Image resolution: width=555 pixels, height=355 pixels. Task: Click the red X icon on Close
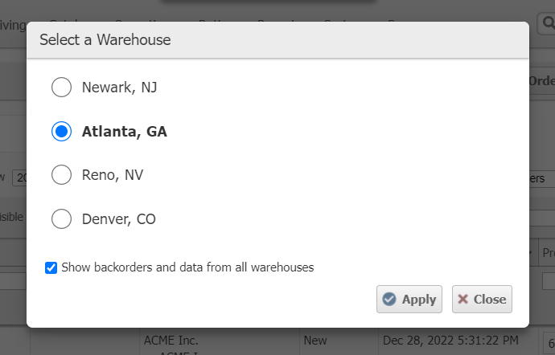[x=463, y=300]
